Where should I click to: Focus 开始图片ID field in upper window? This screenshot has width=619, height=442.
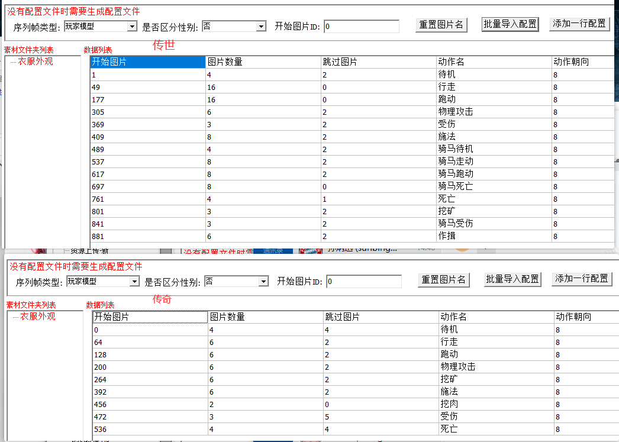[x=362, y=27]
